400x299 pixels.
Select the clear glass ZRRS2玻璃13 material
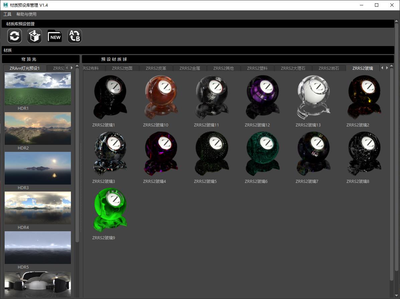(x=313, y=97)
